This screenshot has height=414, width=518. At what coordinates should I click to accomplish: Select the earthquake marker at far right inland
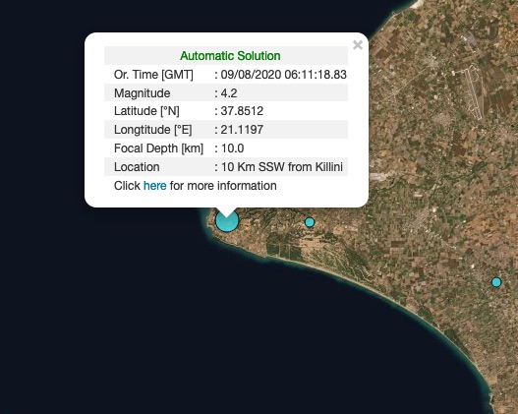pyautogui.click(x=496, y=282)
